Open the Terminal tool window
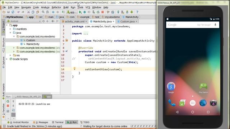 (x=58, y=122)
